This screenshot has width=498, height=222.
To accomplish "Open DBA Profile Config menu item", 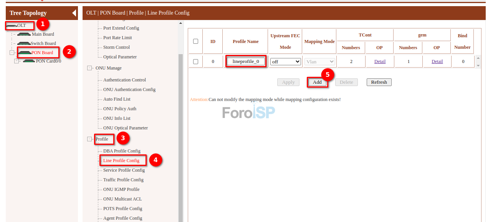I will (122, 151).
